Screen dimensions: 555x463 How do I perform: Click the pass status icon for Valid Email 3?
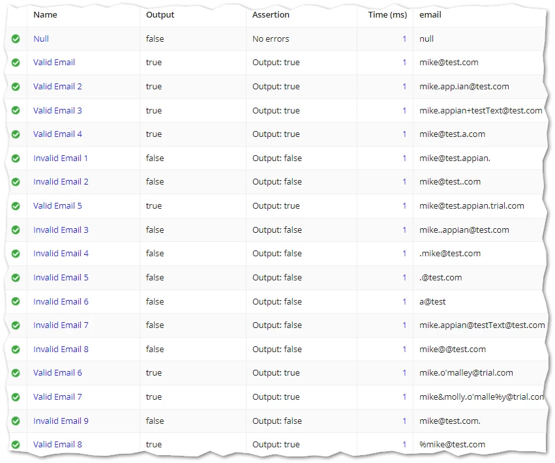click(x=16, y=110)
